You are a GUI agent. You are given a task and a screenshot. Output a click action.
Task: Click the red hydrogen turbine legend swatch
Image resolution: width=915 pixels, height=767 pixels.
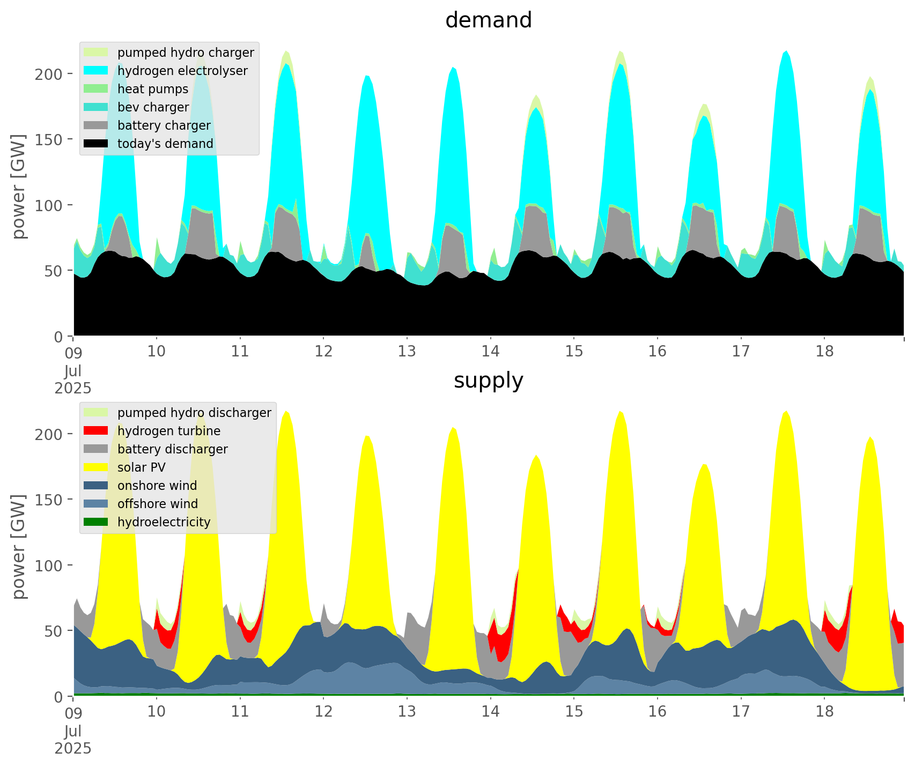97,431
